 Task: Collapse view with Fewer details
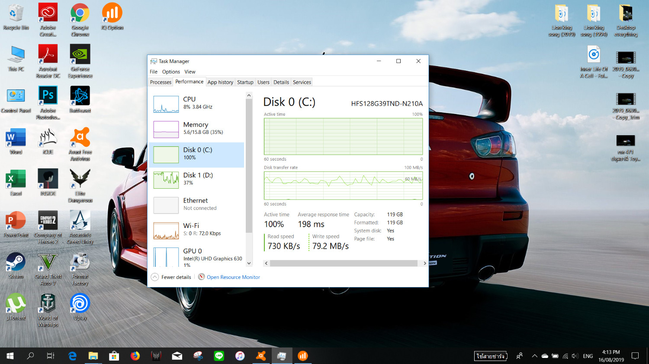[171, 277]
